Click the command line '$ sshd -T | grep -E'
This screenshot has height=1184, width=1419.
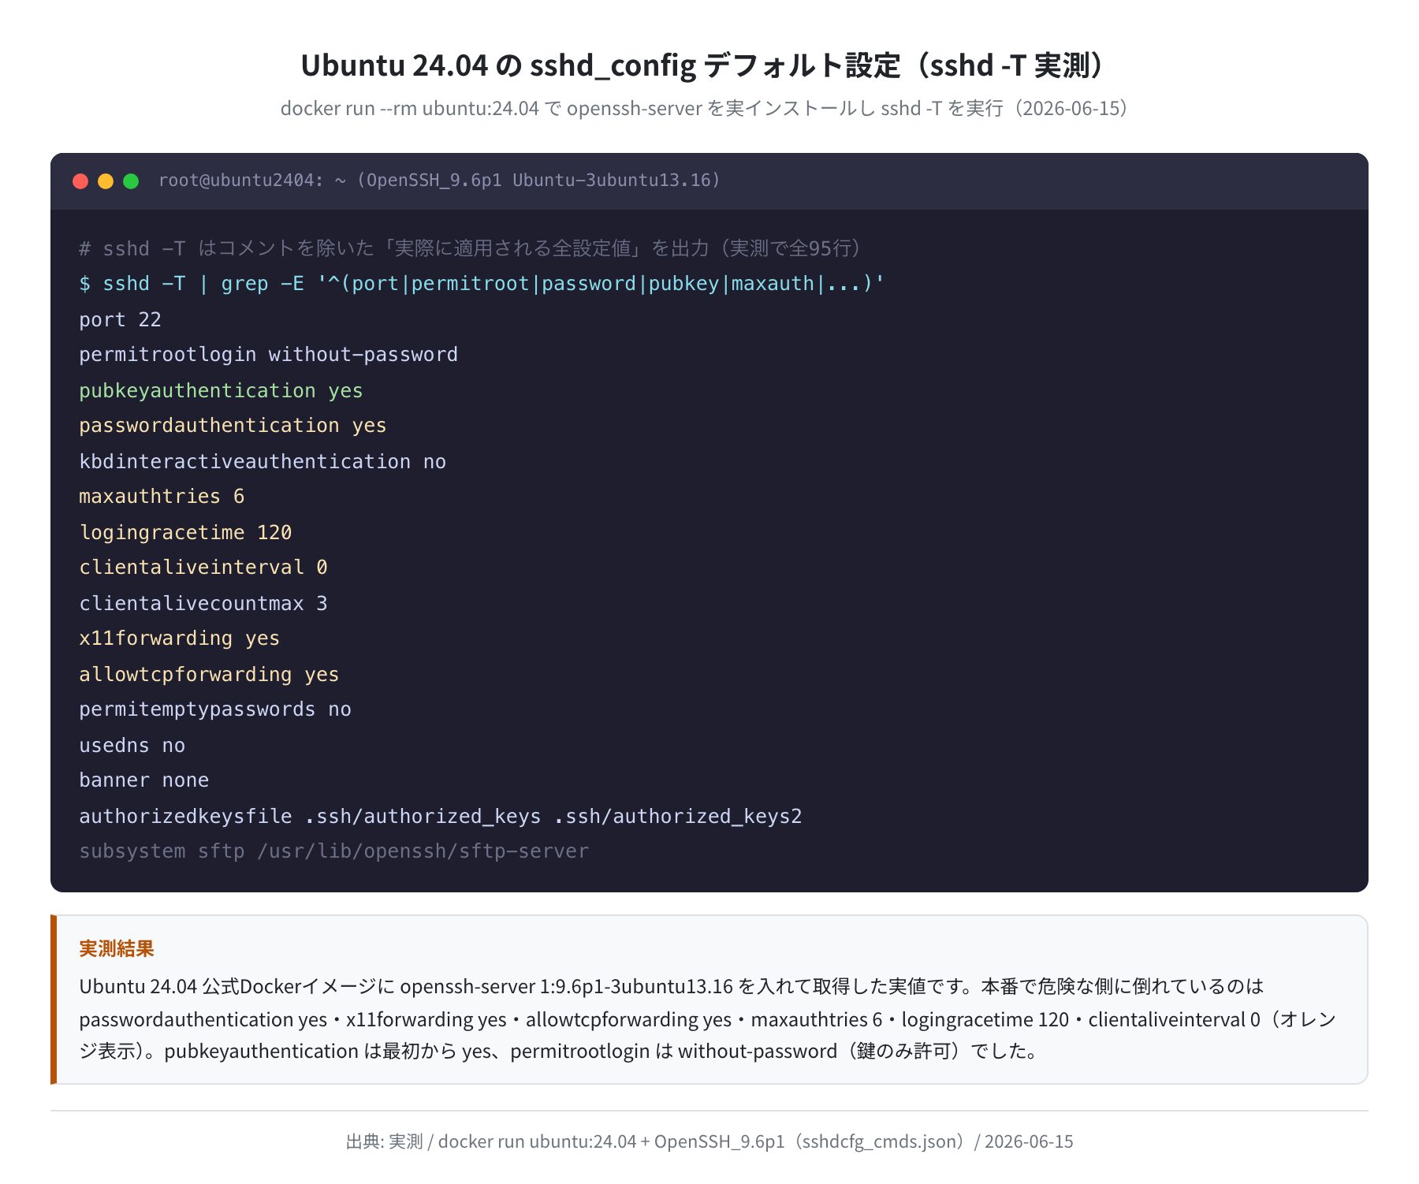482,284
